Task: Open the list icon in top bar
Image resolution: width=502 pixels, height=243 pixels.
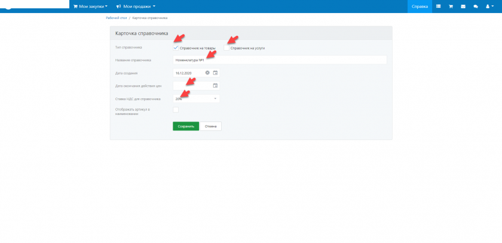Action: [x=438, y=6]
